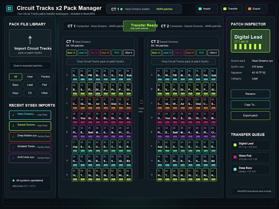279x209 pixels.
Task: Focus the Search imported patches field
Action: click(30, 66)
